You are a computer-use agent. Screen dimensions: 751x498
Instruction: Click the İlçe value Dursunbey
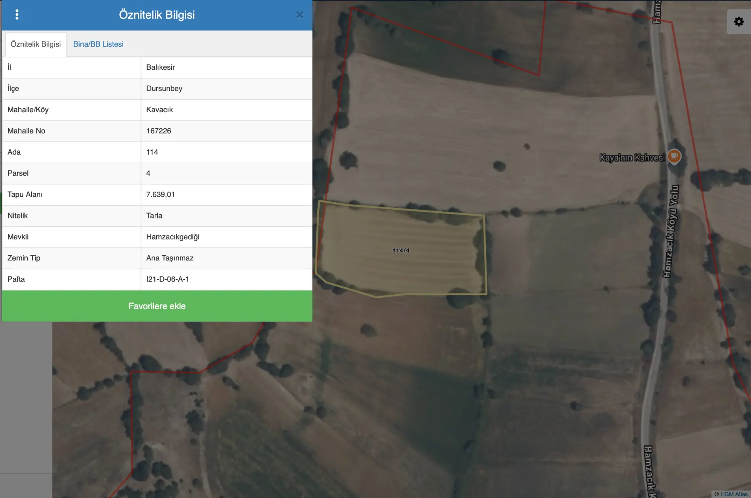point(164,89)
